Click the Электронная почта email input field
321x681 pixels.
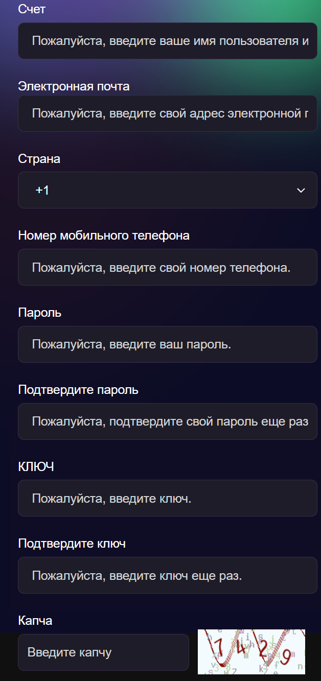pyautogui.click(x=167, y=113)
